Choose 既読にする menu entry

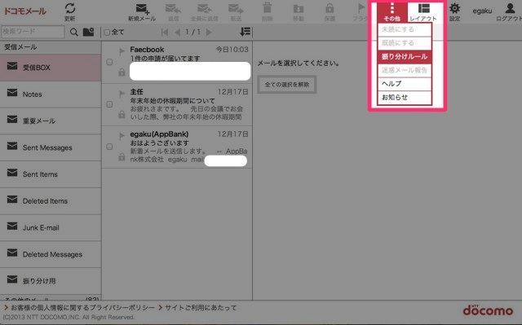[x=405, y=43]
